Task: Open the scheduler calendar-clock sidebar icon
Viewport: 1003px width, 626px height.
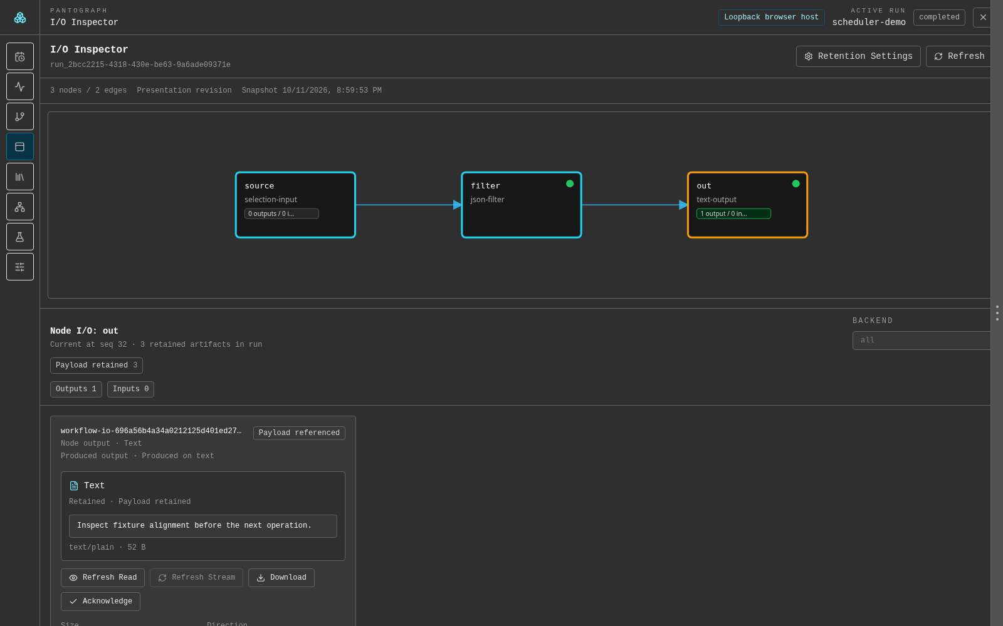Action: coord(20,56)
